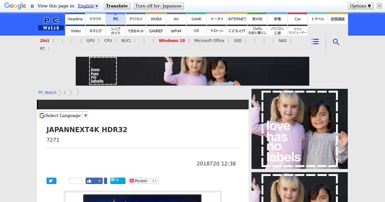The width and height of the screenshot is (385, 202).
Task: Open the INTERNET tab
Action: pyautogui.click(x=237, y=19)
